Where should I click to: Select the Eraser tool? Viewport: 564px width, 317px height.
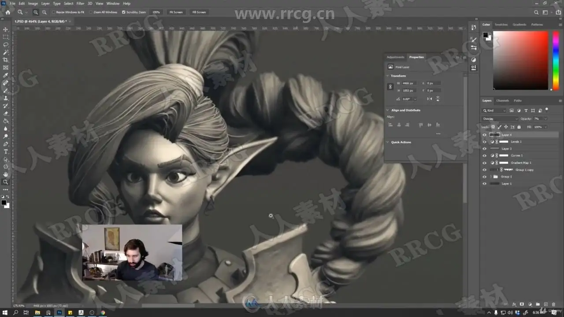(6, 113)
